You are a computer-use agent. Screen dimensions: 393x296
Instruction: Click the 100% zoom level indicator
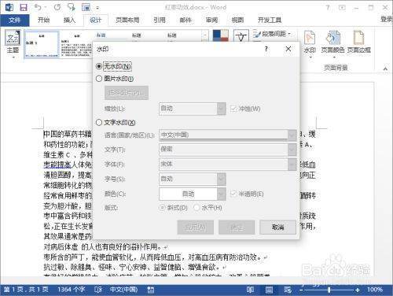(x=375, y=290)
